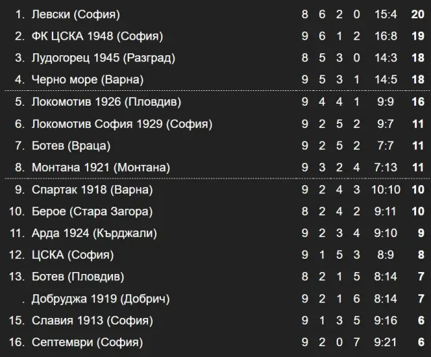Screen dimensions: 431x357
Task: Open Берое (Стара Загора) team entry
Action: coord(92,212)
